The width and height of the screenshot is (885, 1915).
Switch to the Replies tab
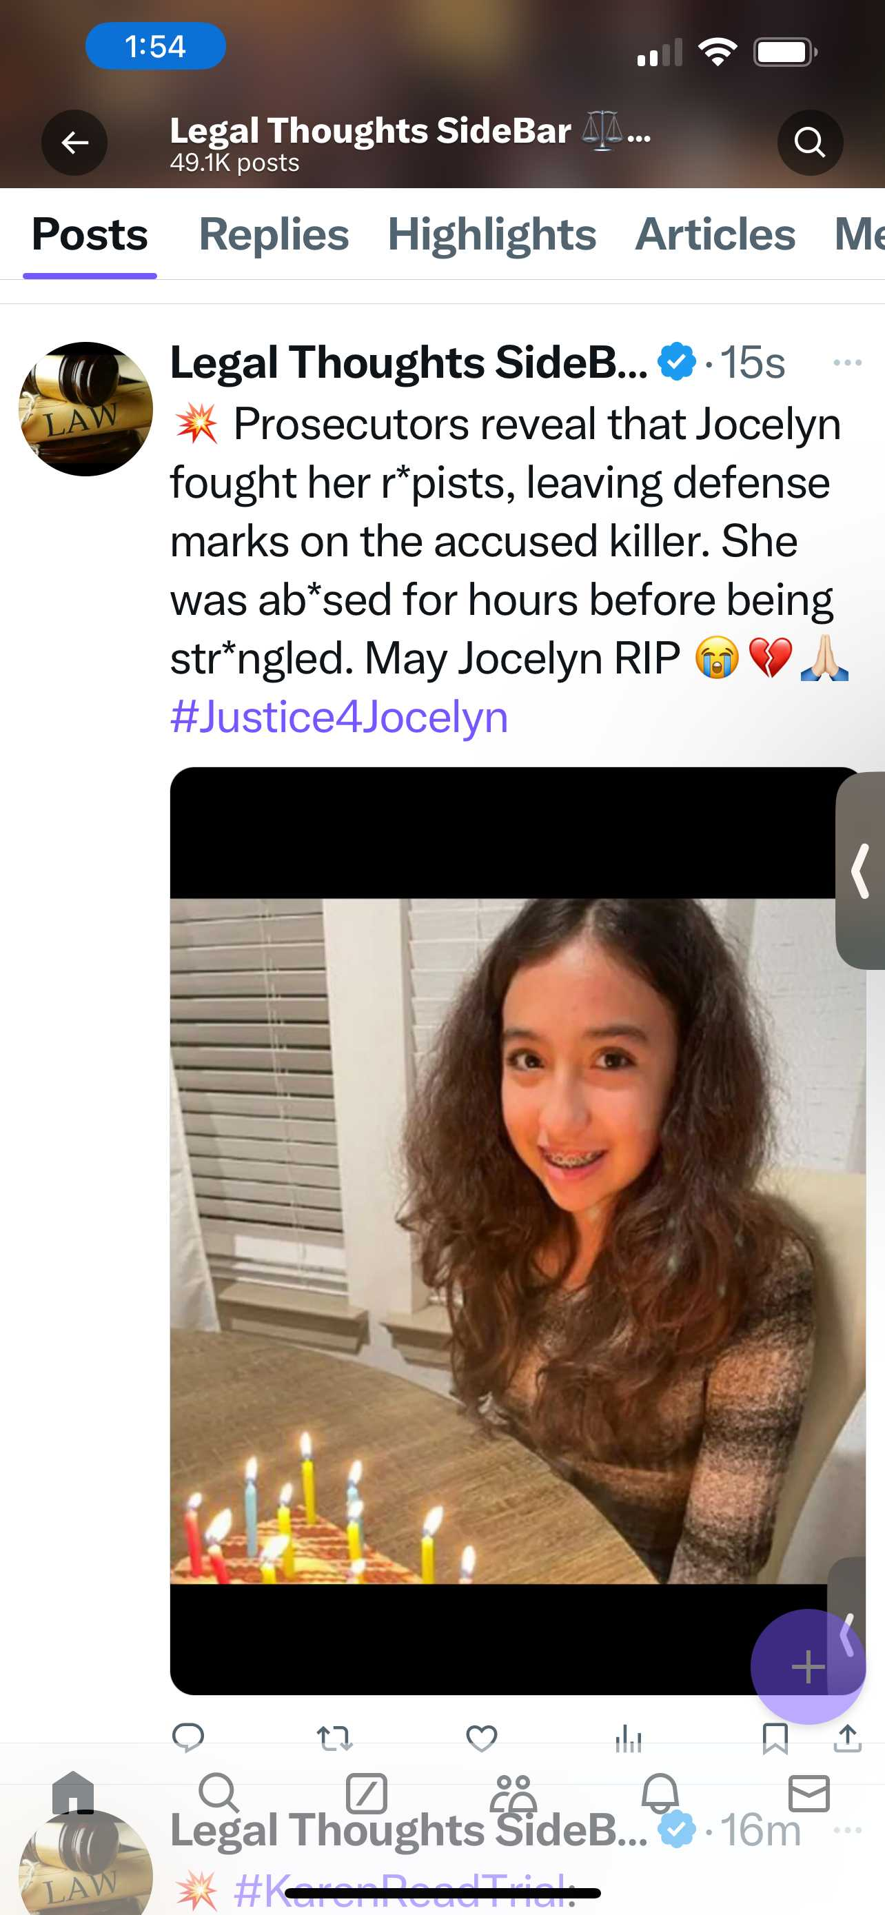[274, 234]
